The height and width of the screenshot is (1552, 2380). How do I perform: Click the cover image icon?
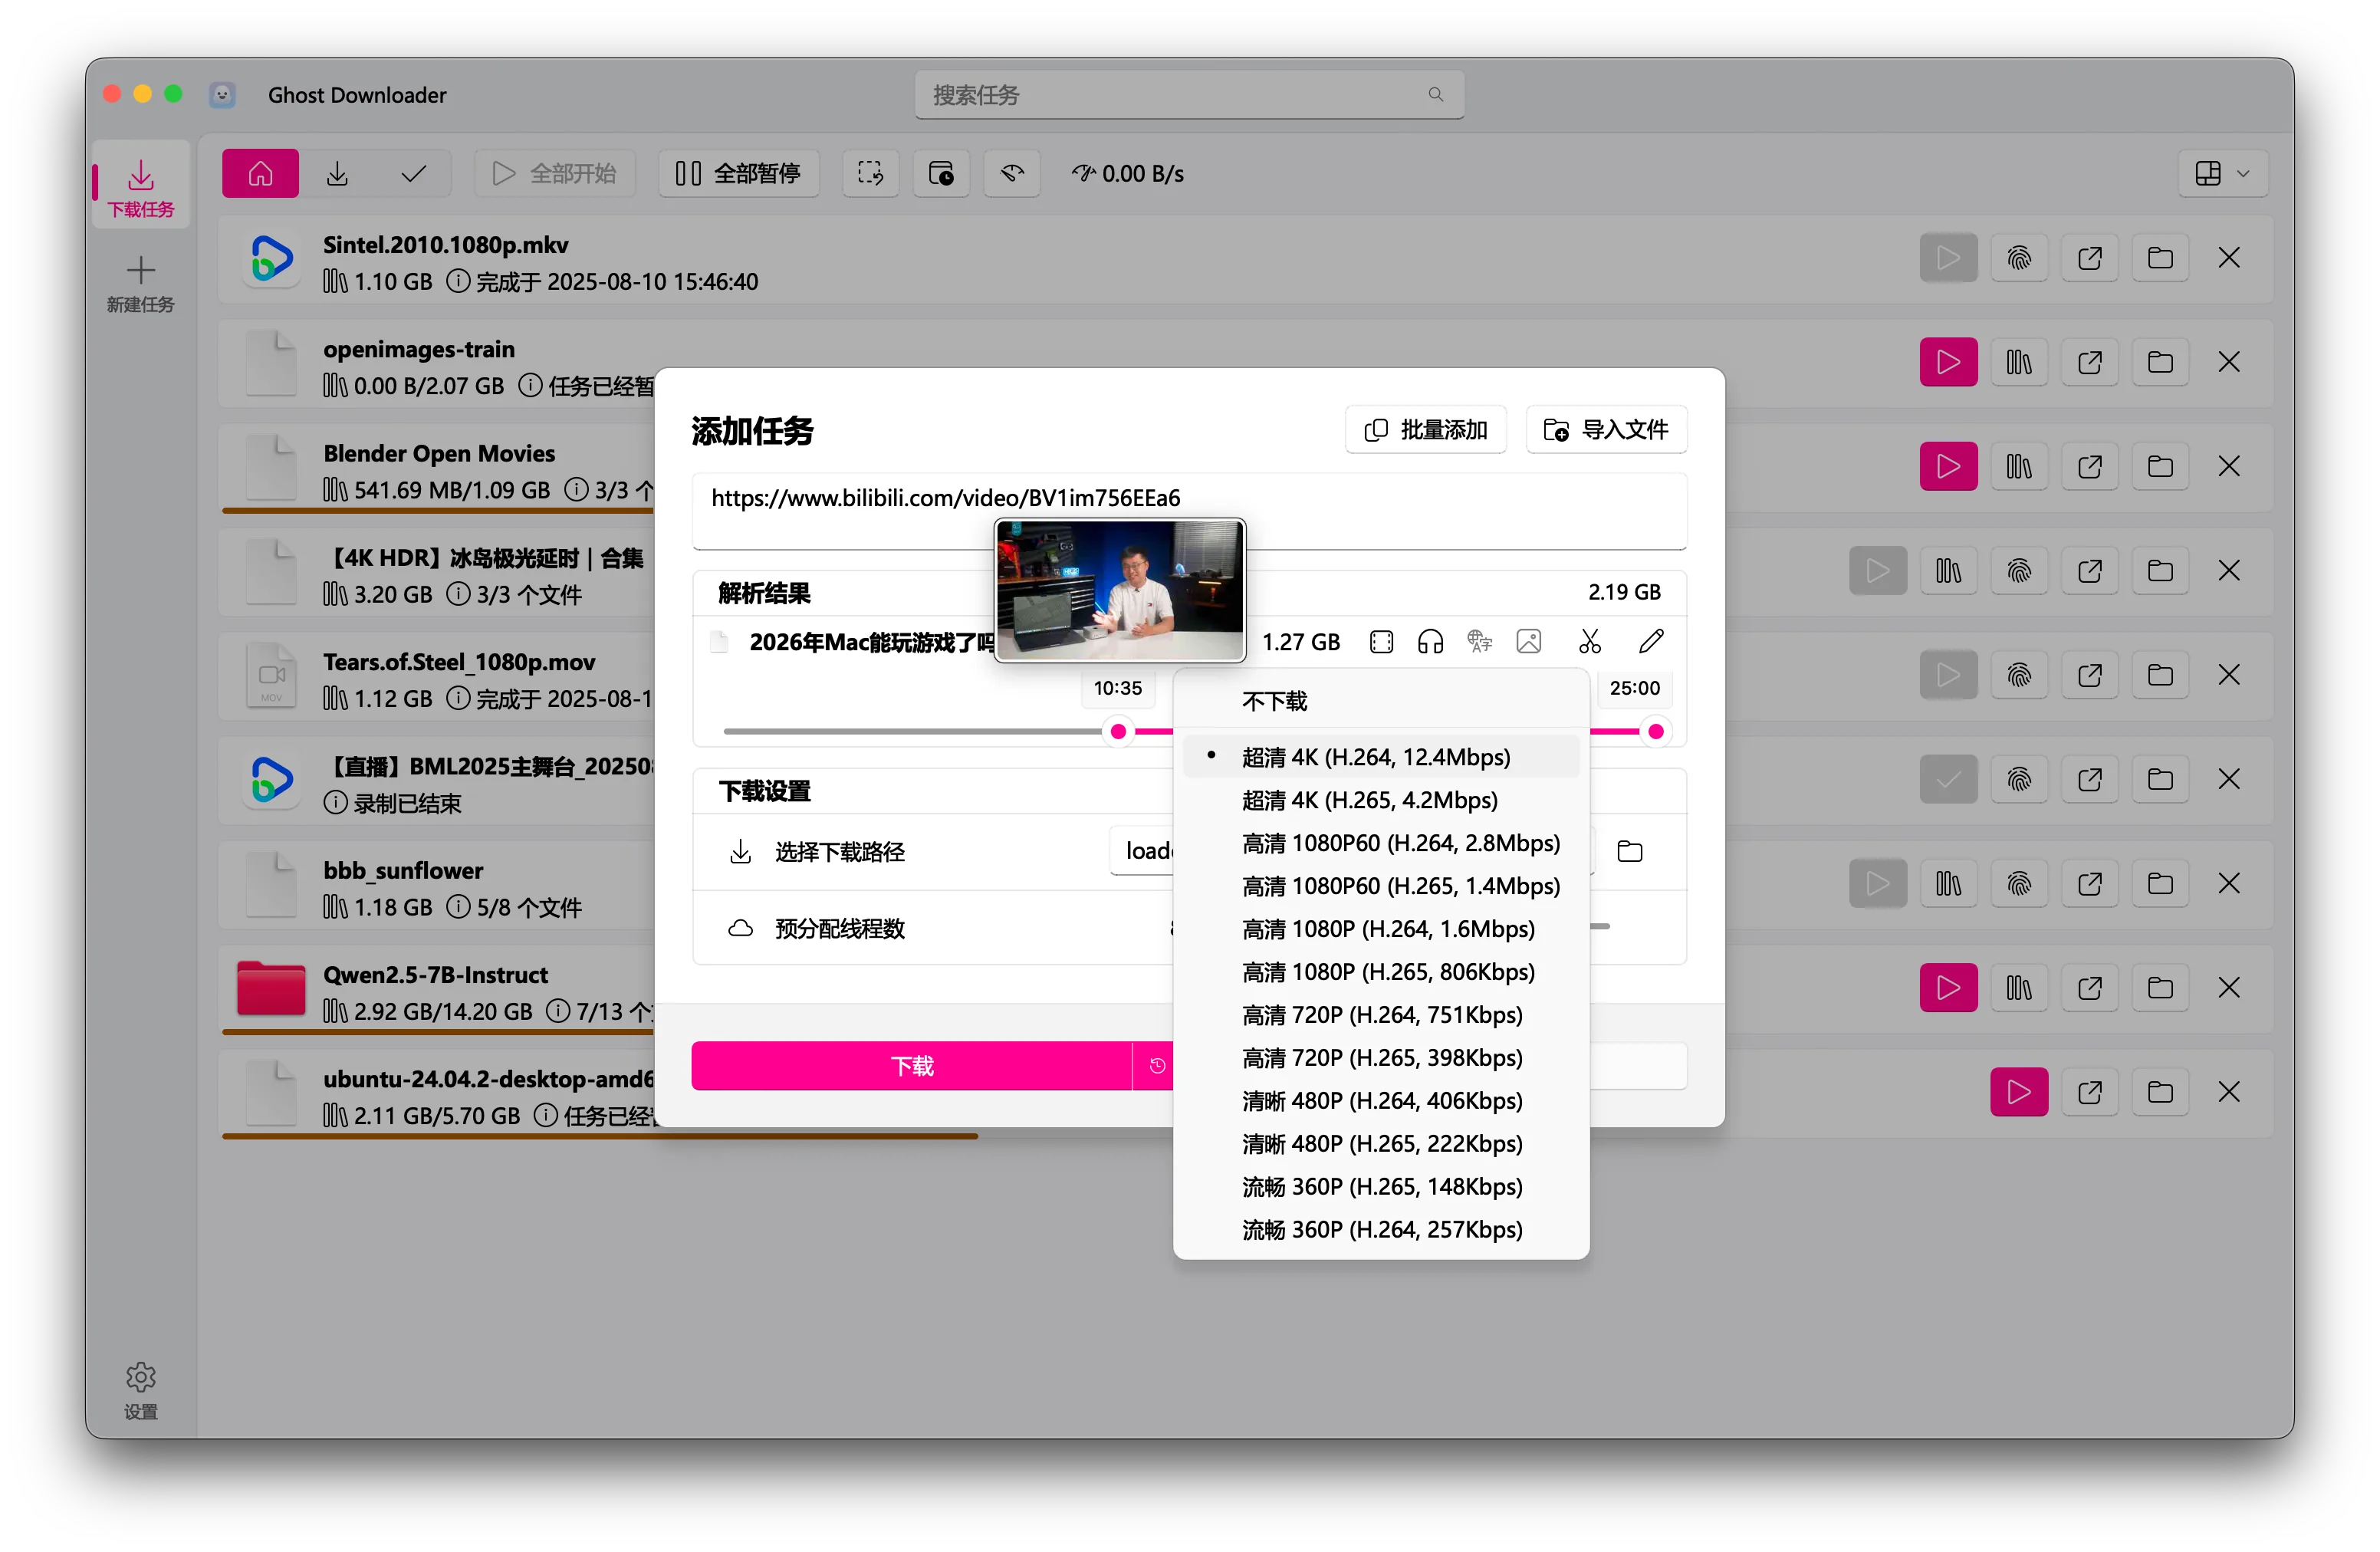coord(1529,642)
